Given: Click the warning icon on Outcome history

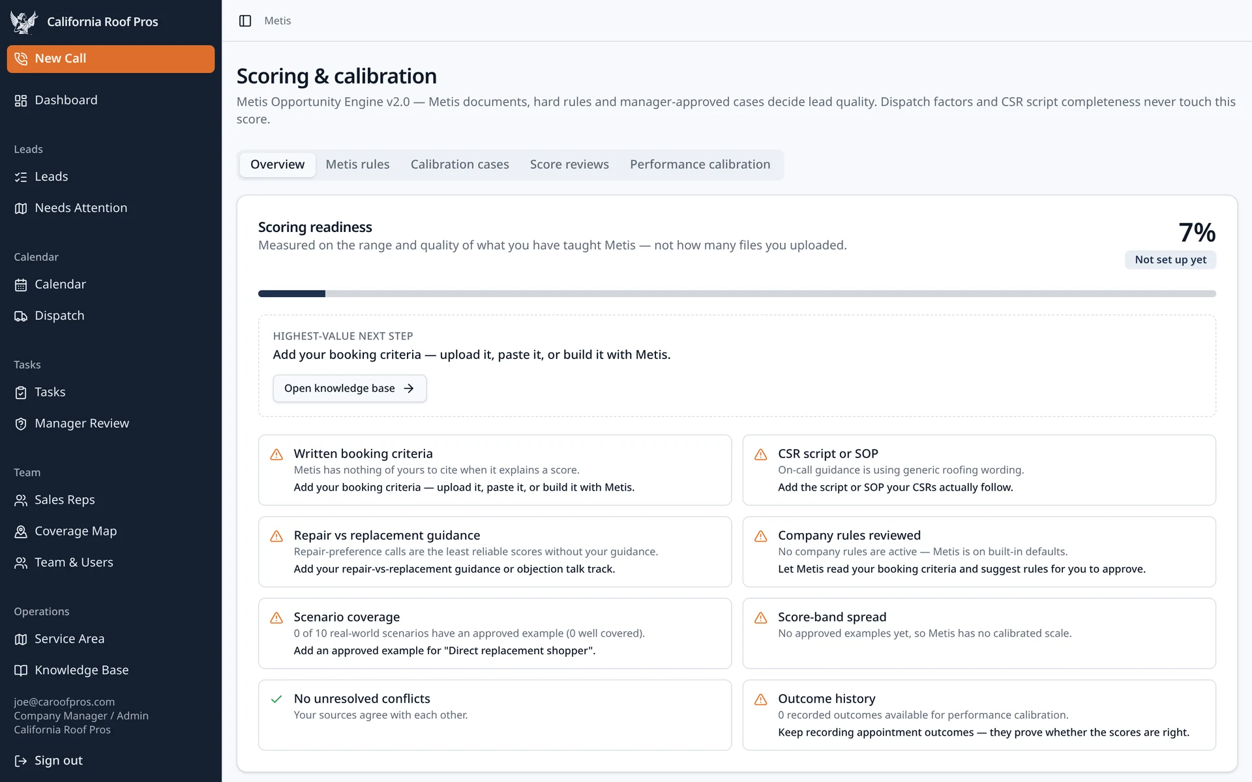Looking at the screenshot, I should (760, 699).
